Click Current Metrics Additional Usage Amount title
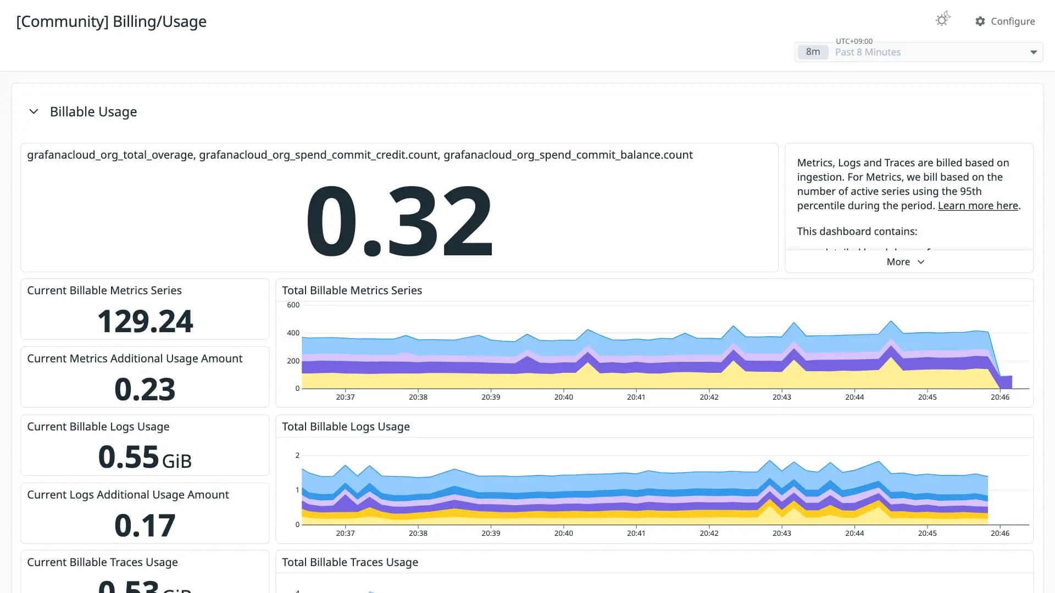The image size is (1055, 593). pos(135,359)
